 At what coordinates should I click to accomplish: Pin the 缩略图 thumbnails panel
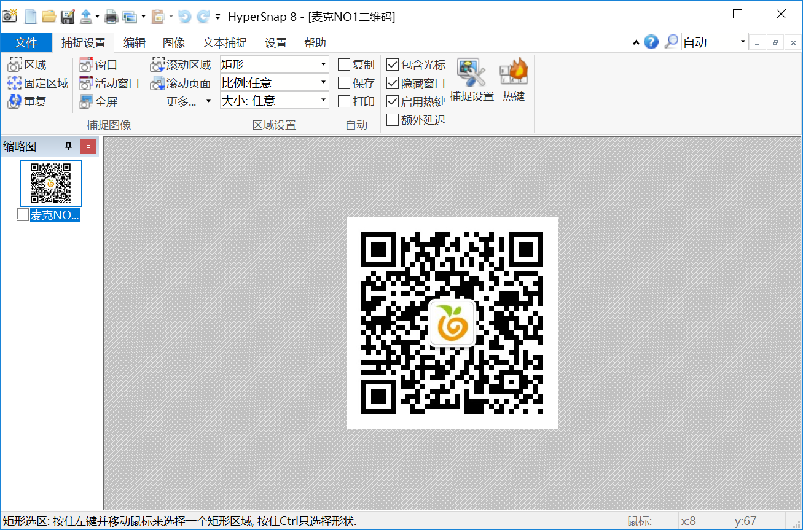tap(69, 147)
